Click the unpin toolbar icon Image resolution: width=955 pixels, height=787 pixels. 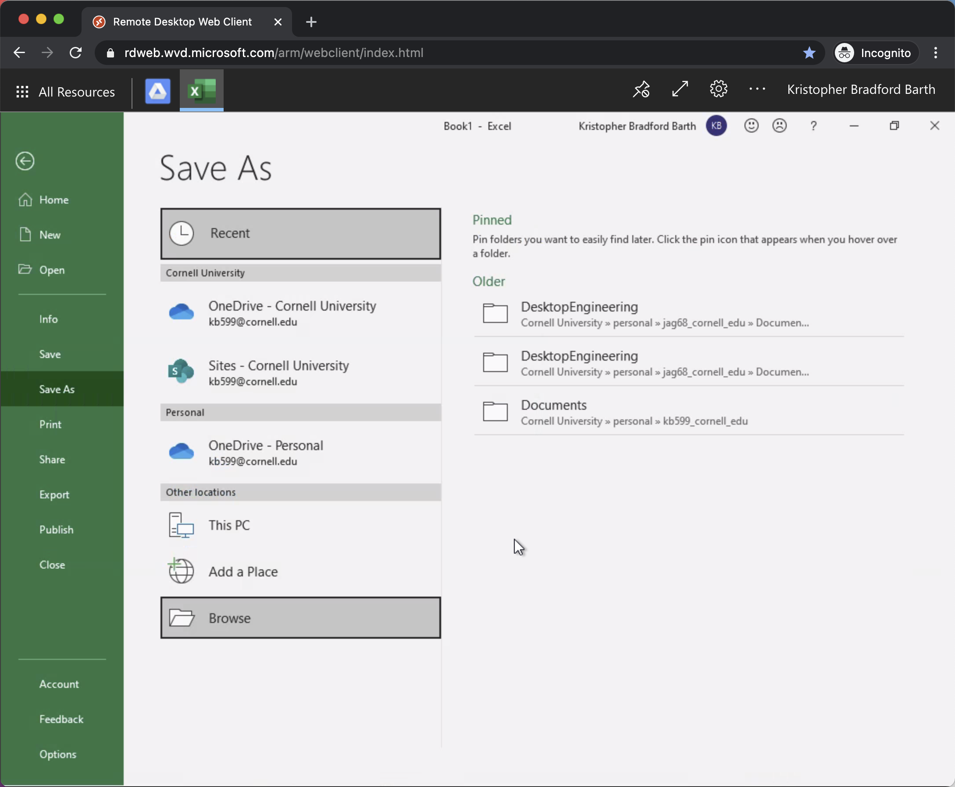coord(641,89)
